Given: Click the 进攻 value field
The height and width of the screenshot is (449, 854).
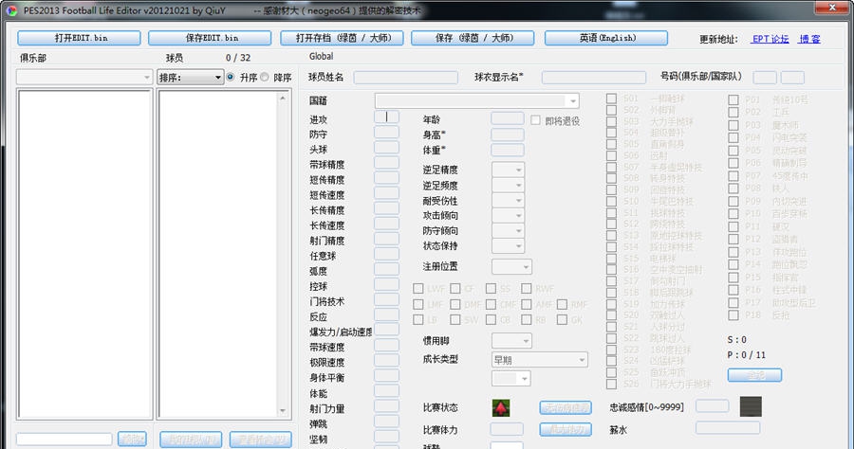Looking at the screenshot, I should 387,117.
